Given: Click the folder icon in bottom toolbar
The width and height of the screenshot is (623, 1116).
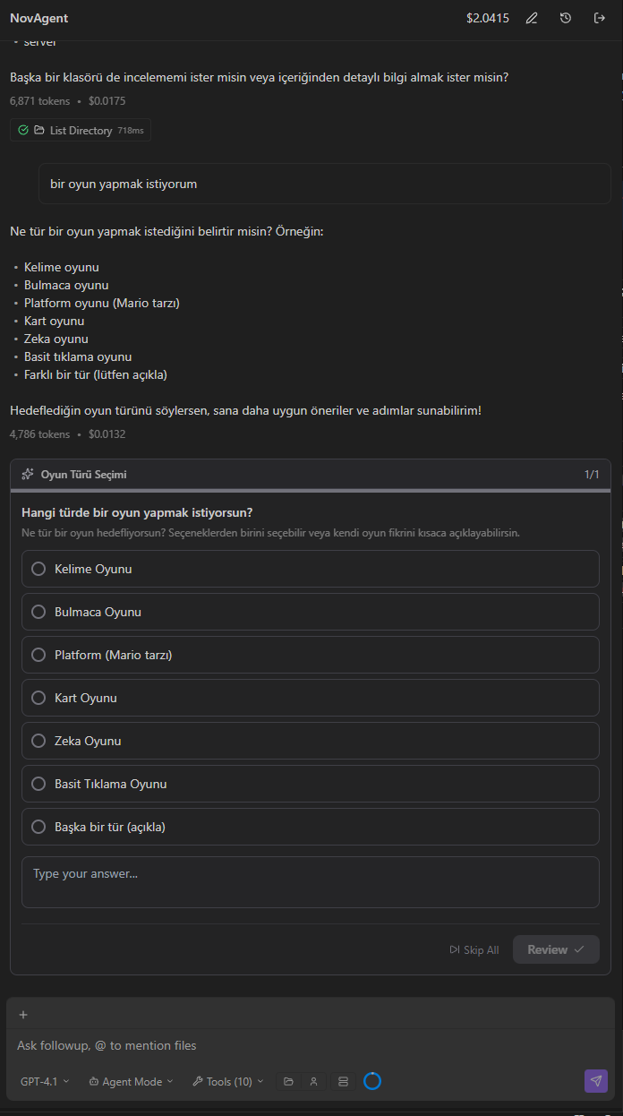Looking at the screenshot, I should [x=288, y=1082].
